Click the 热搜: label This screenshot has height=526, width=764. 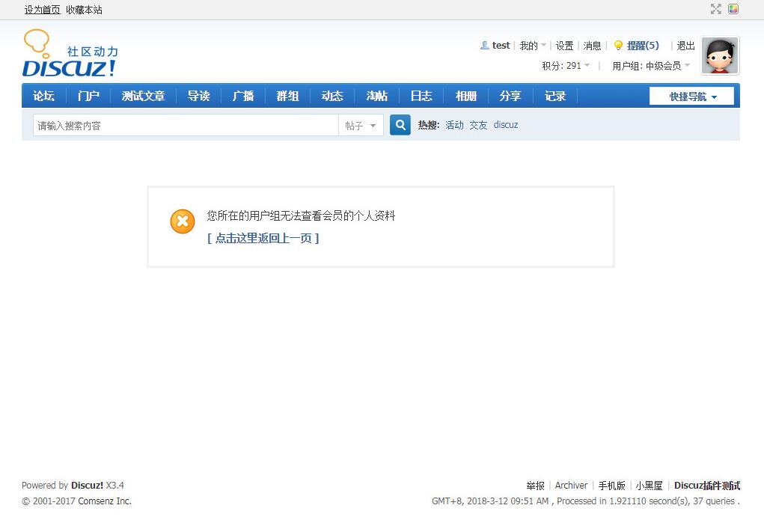click(429, 125)
